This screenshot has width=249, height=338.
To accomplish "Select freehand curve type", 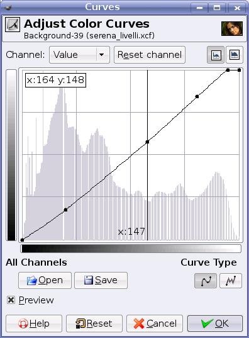I will (231, 281).
